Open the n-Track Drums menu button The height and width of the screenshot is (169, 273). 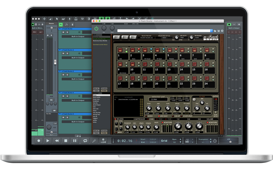click(x=117, y=37)
